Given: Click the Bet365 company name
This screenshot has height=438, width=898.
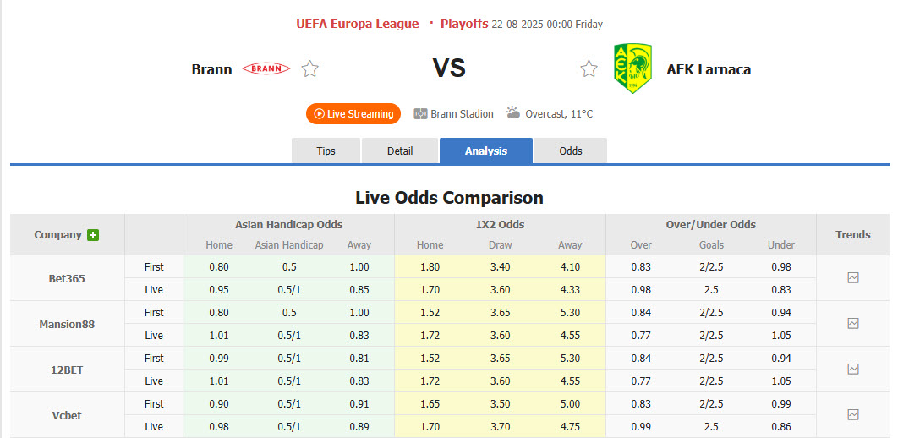Looking at the screenshot, I should point(67,278).
